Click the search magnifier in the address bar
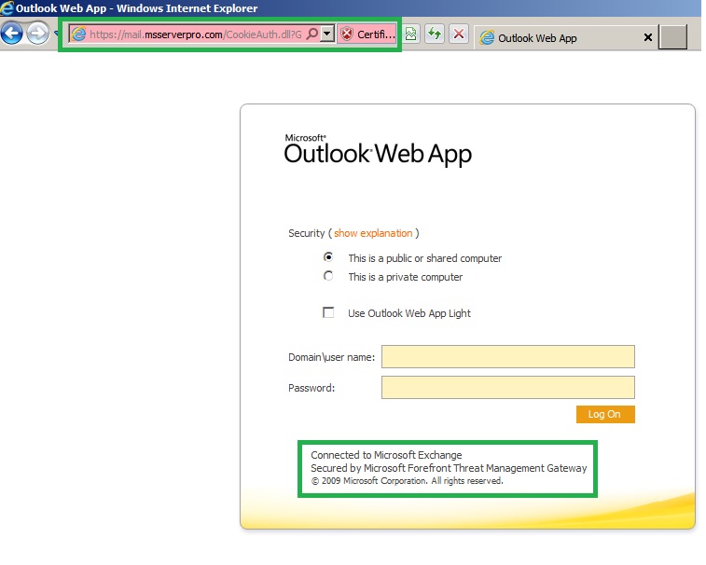Image resolution: width=706 pixels, height=565 pixels. pyautogui.click(x=311, y=34)
